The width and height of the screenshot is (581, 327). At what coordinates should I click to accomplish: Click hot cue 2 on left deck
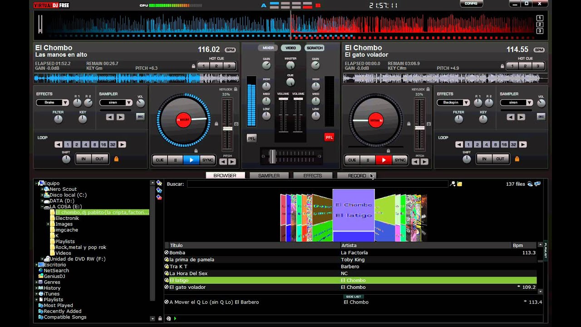217,66
